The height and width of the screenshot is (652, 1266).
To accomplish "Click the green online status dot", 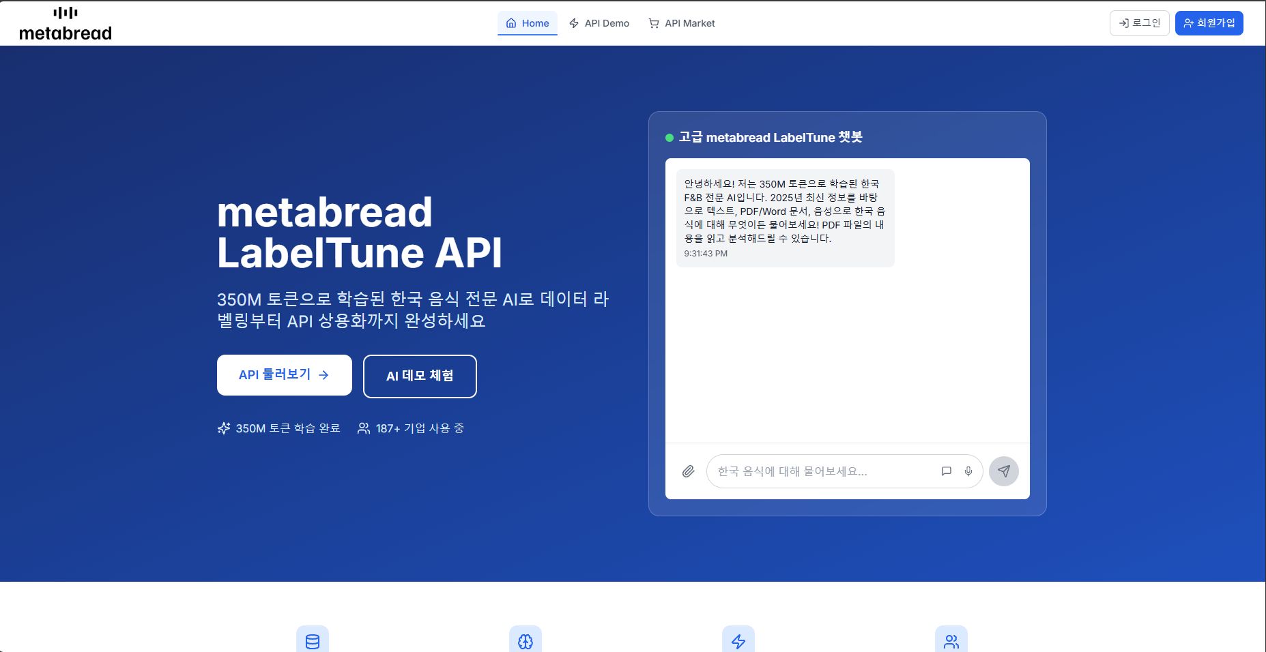I will [670, 138].
